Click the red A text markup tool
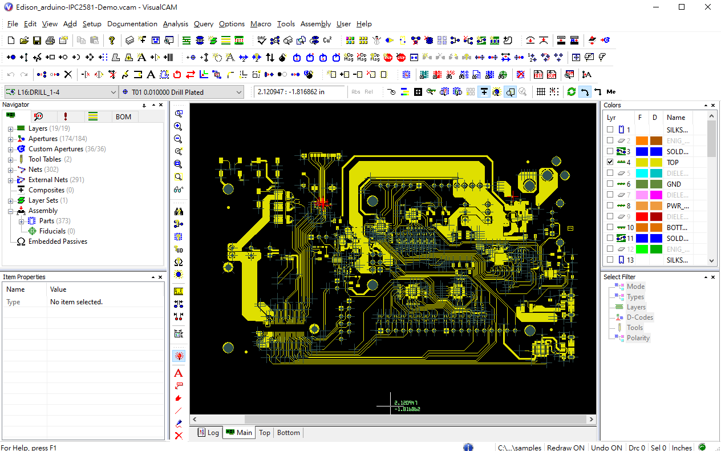The width and height of the screenshot is (721, 451). [179, 373]
